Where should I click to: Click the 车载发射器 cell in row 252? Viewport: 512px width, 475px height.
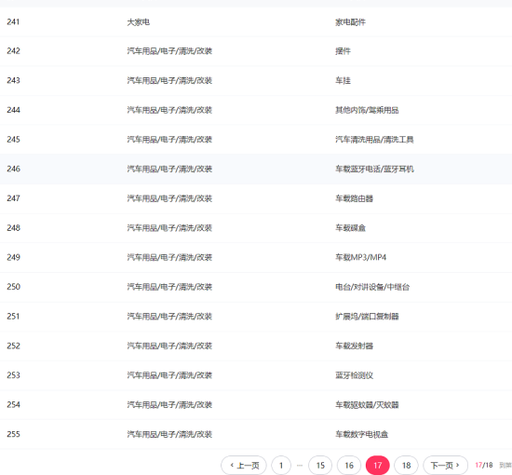pos(355,346)
